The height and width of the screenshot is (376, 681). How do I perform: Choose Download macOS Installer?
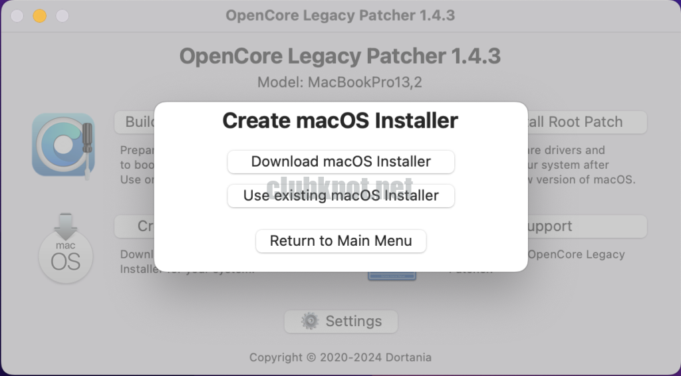click(340, 161)
